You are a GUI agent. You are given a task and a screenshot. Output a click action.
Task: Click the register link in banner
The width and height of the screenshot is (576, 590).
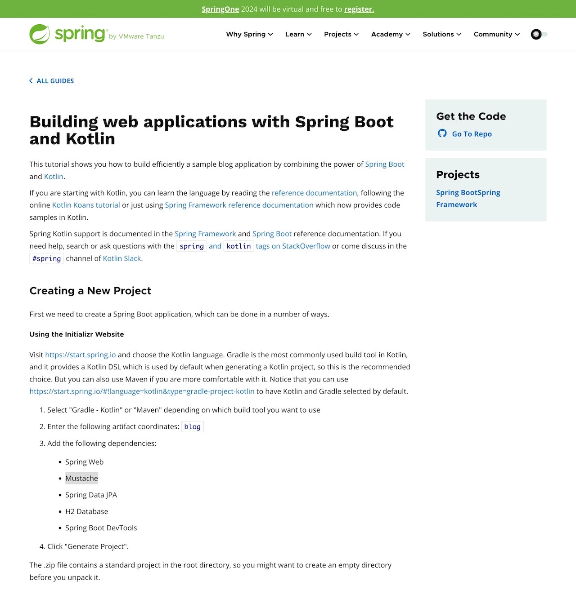click(x=359, y=9)
